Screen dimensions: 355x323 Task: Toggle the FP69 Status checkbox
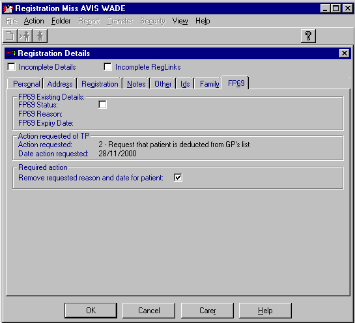[x=102, y=105]
